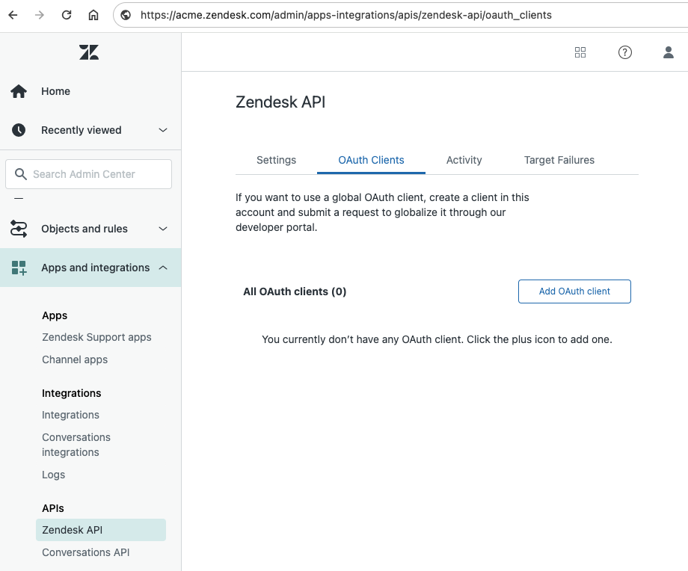Screen dimensions: 688x571
Task: Reload the page with browser refresh icon
Action: click(x=67, y=14)
